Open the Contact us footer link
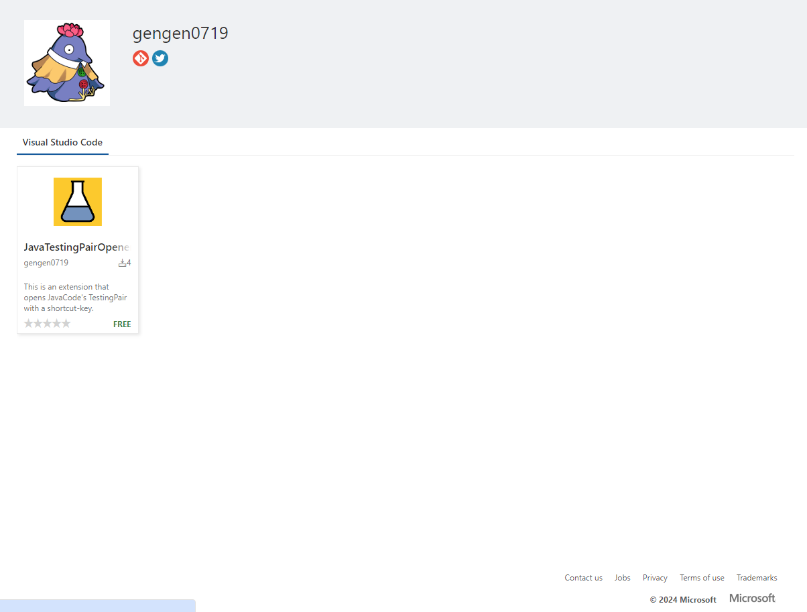The width and height of the screenshot is (807, 612). tap(583, 578)
